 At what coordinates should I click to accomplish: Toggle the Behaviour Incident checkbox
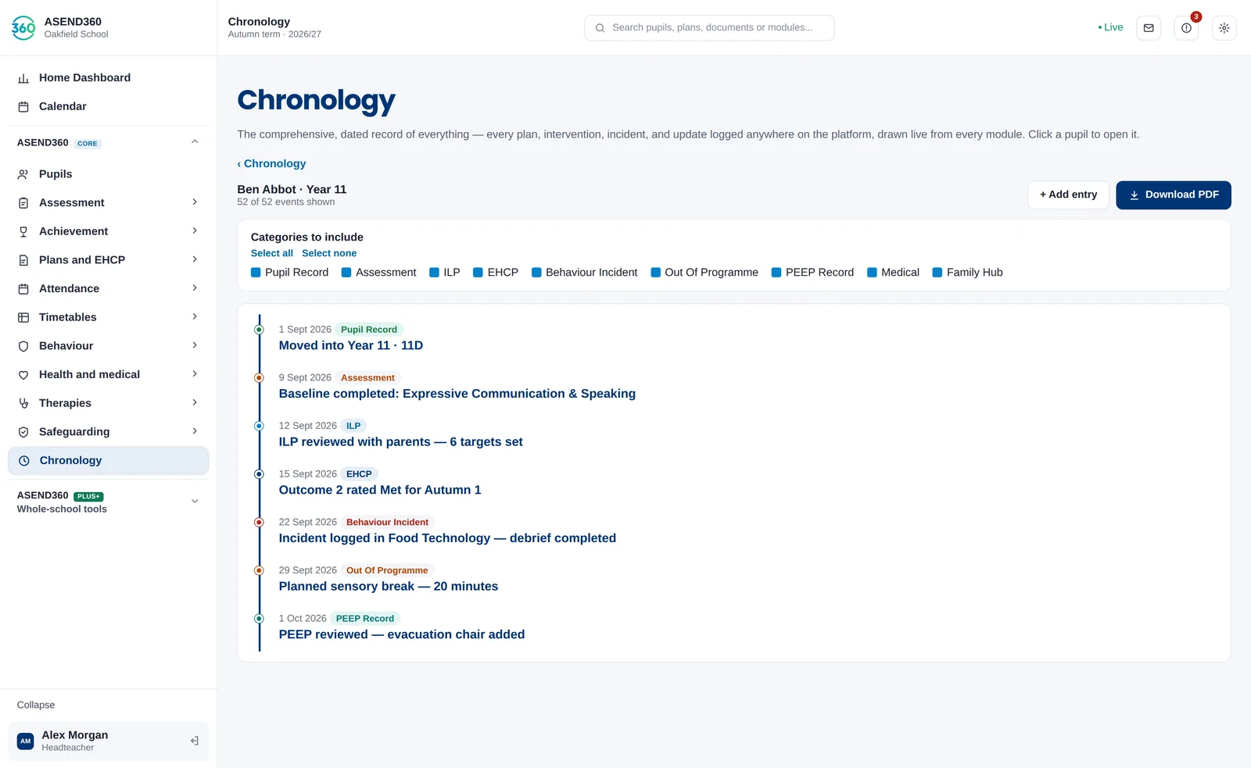coord(536,273)
